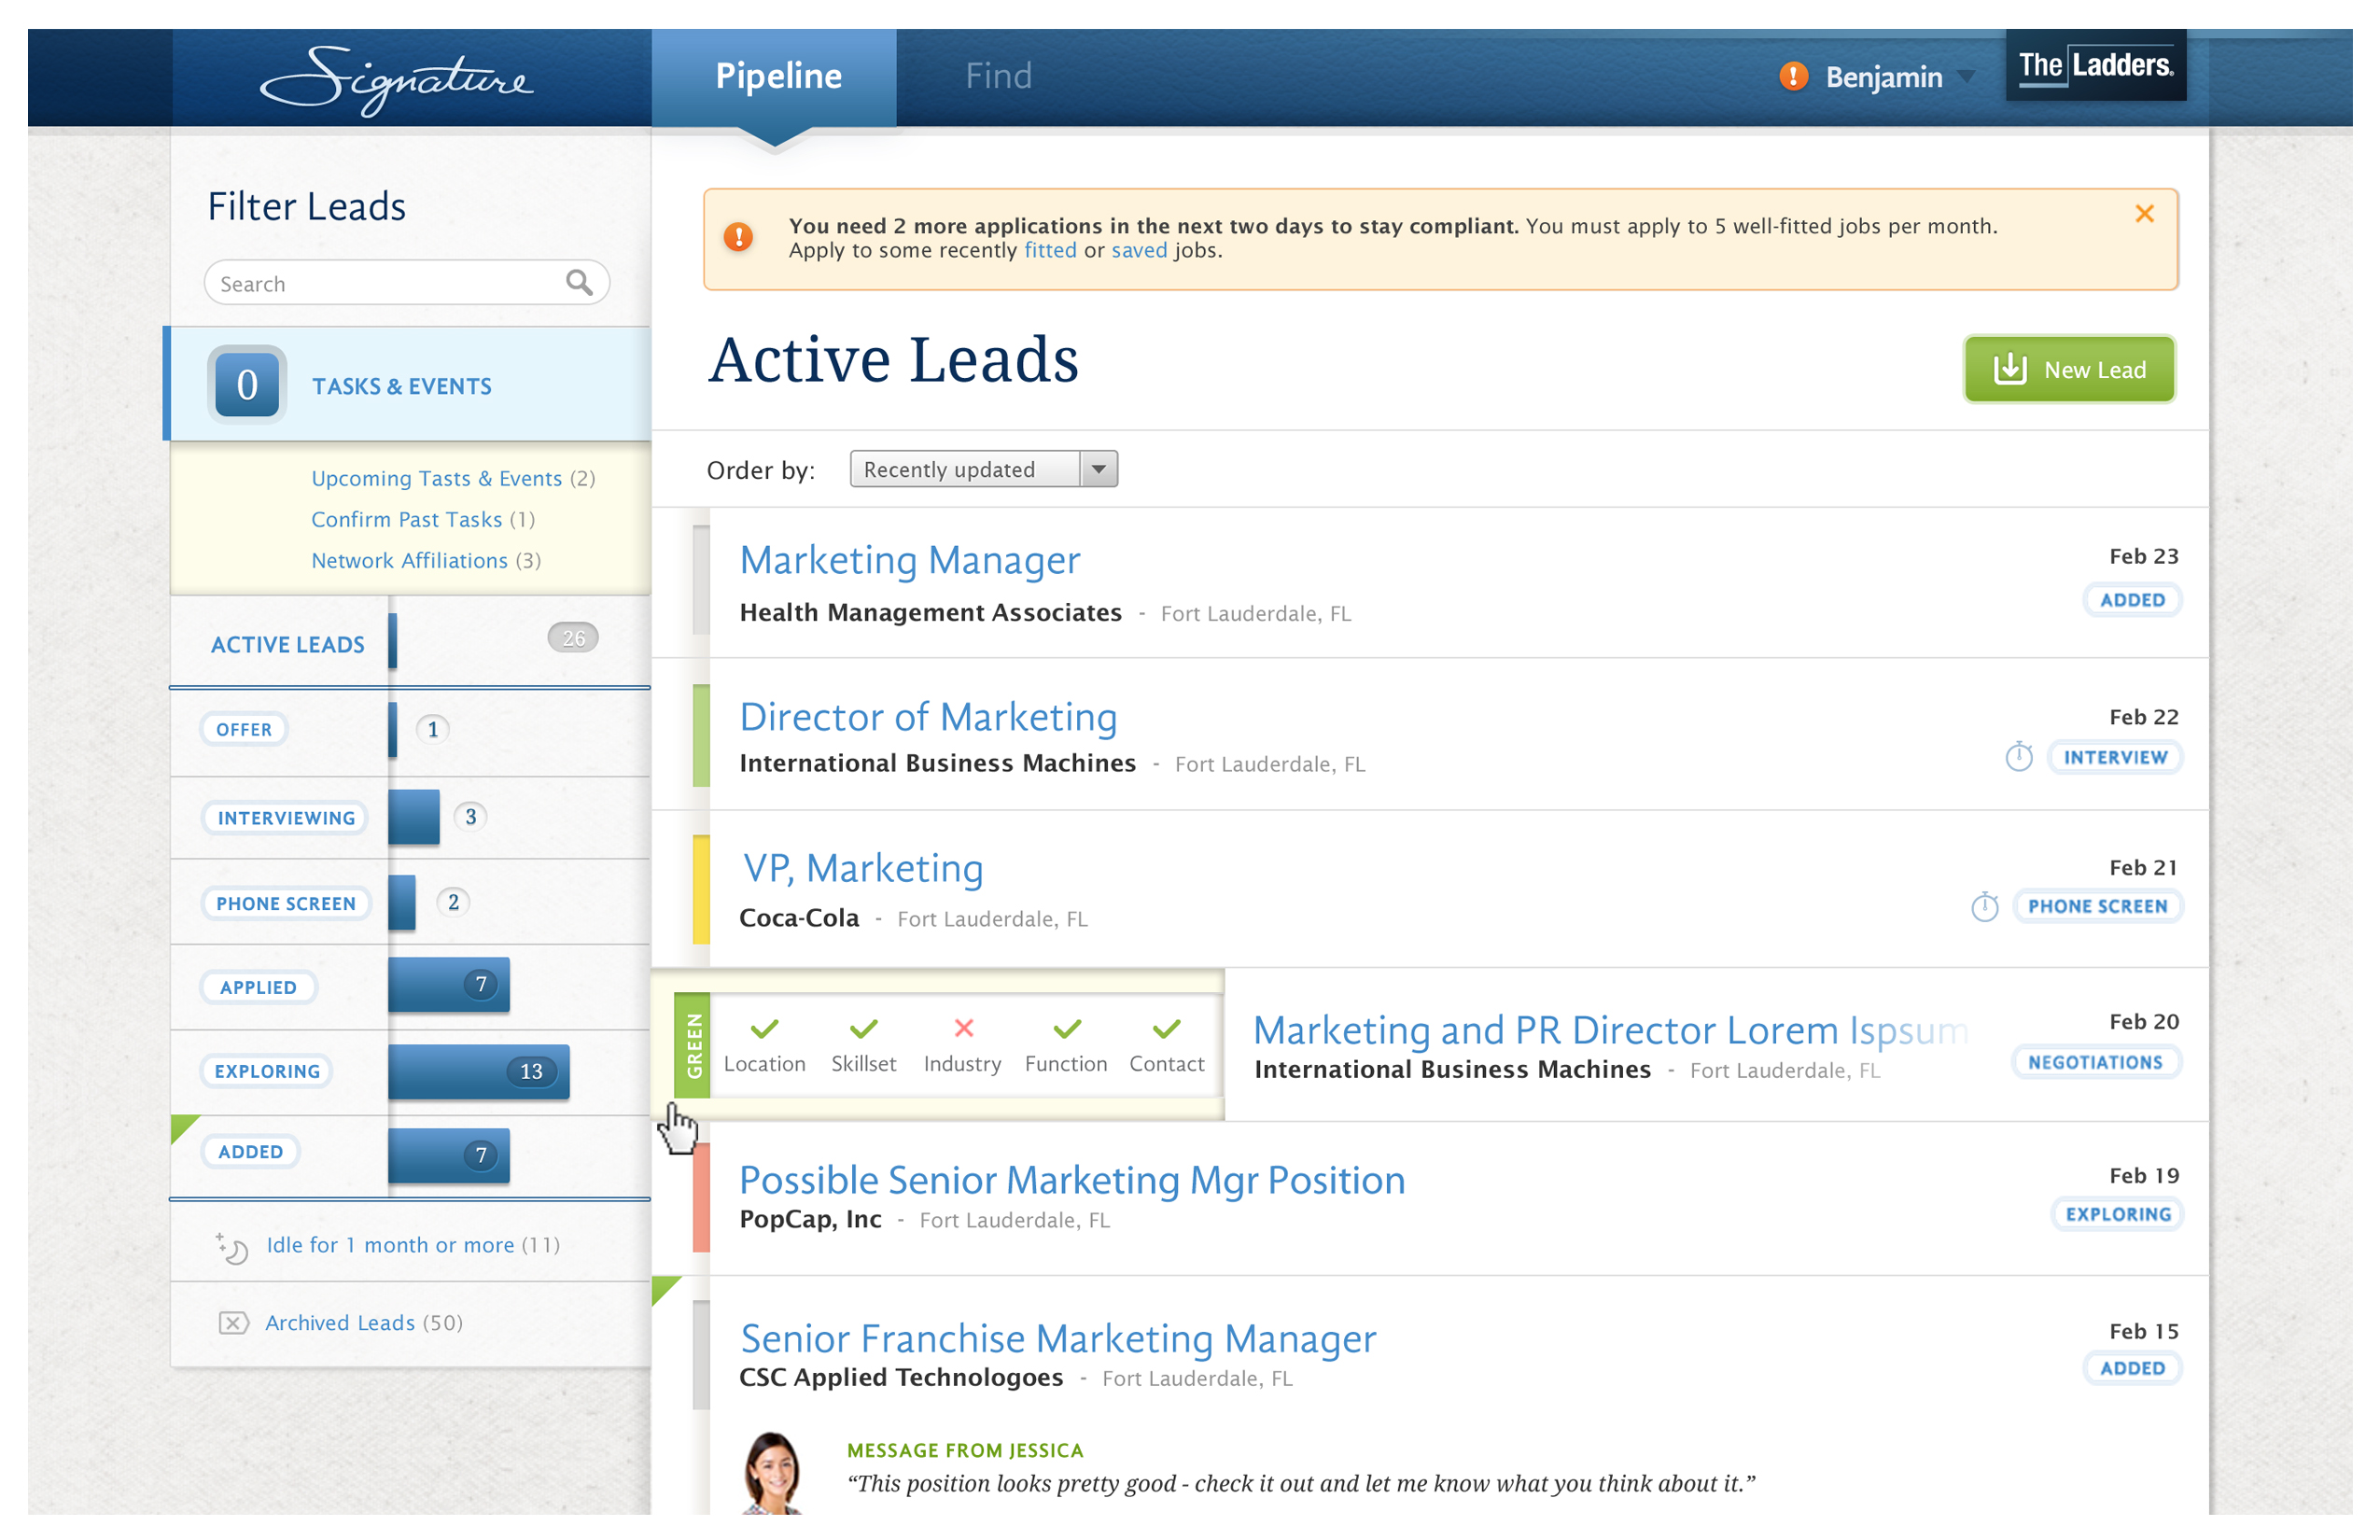Click ADDED status on Marketing Manager
The height and width of the screenshot is (1540, 2380).
(x=2132, y=600)
